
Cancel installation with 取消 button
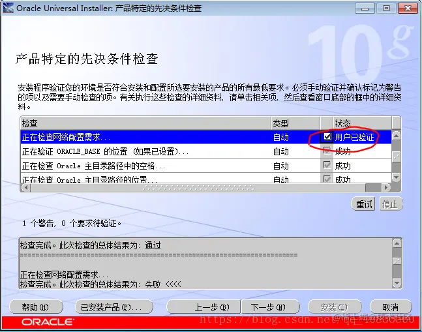[391, 307]
